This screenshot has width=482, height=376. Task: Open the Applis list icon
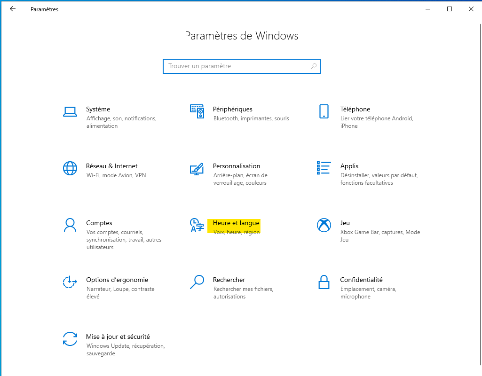tap(324, 168)
